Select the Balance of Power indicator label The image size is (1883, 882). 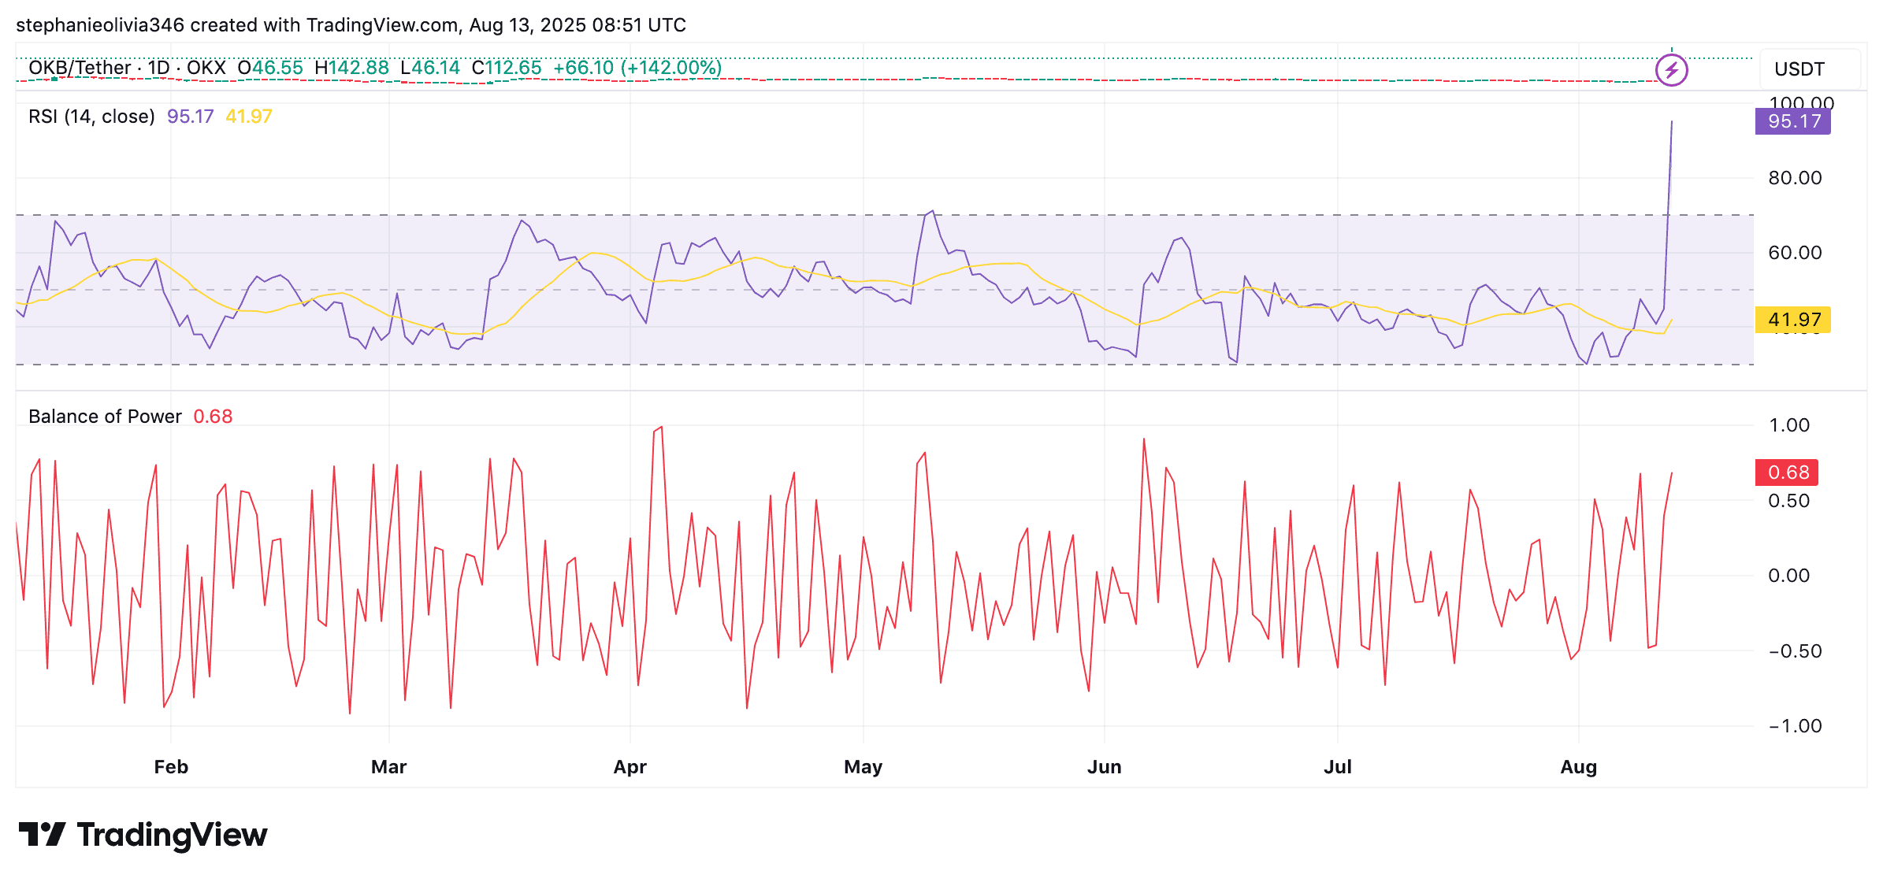tap(105, 417)
